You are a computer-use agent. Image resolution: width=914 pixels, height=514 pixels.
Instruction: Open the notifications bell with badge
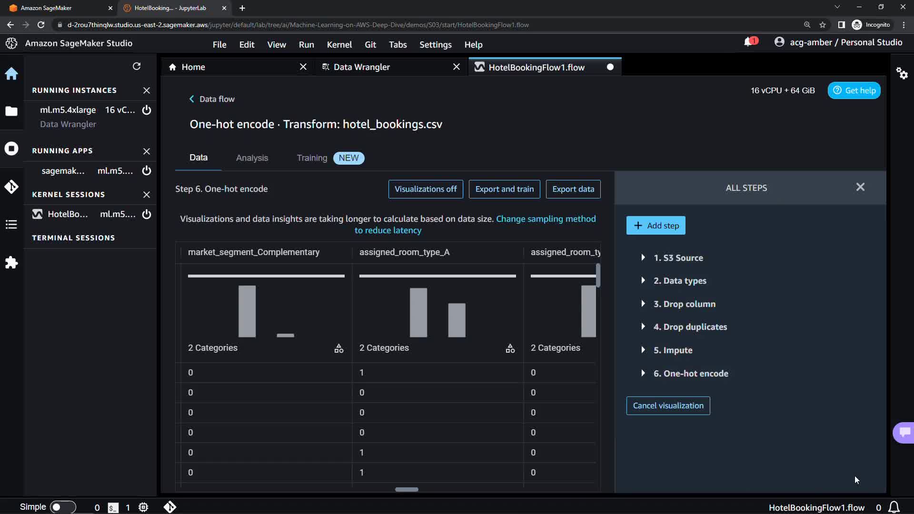(x=750, y=42)
